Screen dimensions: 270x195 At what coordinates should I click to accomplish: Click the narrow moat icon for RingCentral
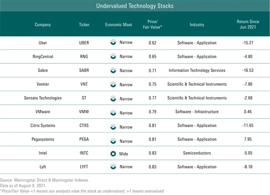[x=113, y=56]
